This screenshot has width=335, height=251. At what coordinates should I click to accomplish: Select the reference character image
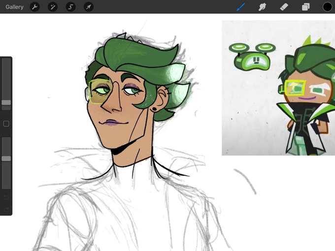[278, 88]
